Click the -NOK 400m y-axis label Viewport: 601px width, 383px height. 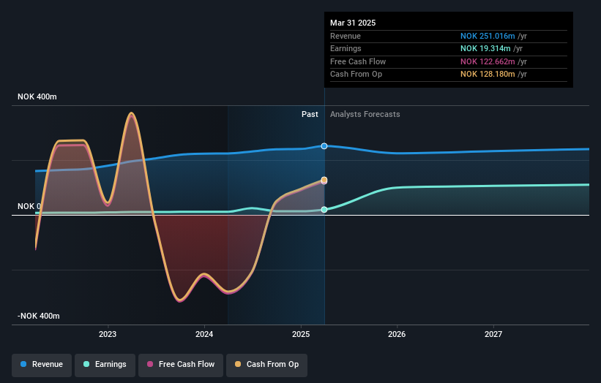39,316
